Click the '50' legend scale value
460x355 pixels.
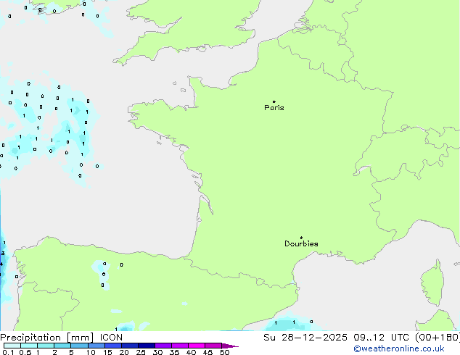tap(224, 352)
